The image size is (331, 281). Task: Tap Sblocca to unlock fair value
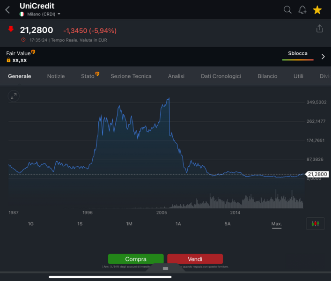point(298,53)
